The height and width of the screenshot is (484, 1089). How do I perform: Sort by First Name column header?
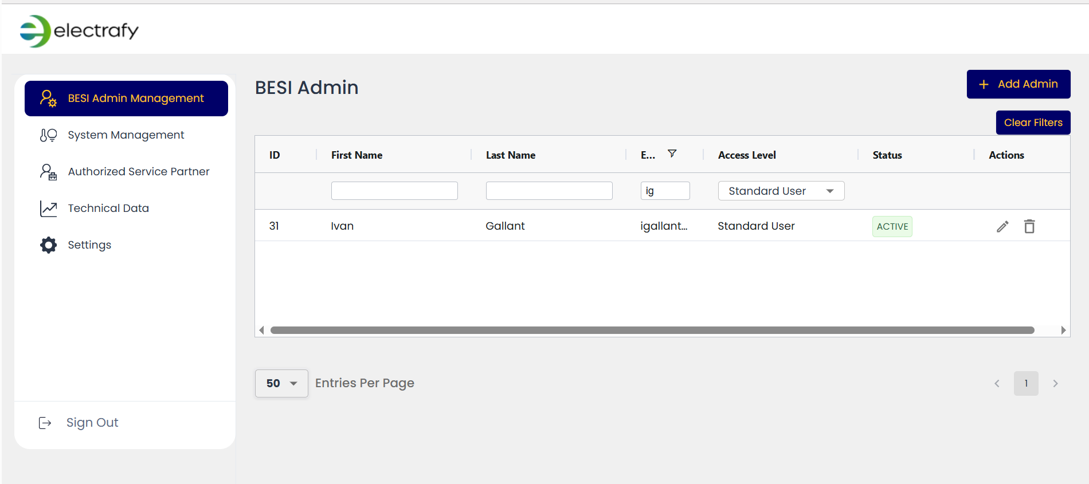click(357, 155)
